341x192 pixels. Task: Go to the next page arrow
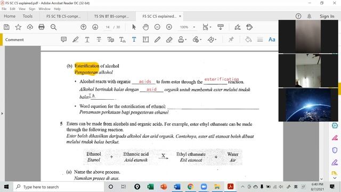[x=95, y=27]
